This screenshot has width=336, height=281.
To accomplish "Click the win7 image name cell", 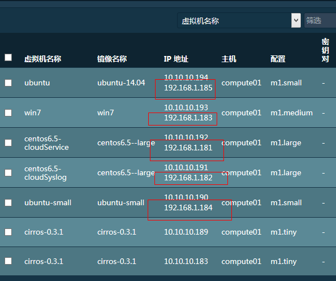I will (x=105, y=113).
